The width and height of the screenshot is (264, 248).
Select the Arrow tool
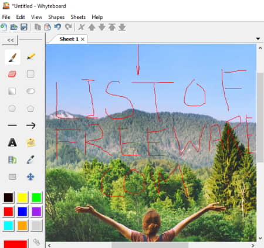coord(31,125)
